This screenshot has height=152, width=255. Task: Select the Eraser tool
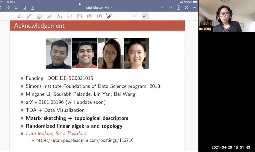[40, 16]
